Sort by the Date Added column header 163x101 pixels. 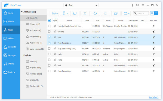(x=133, y=20)
